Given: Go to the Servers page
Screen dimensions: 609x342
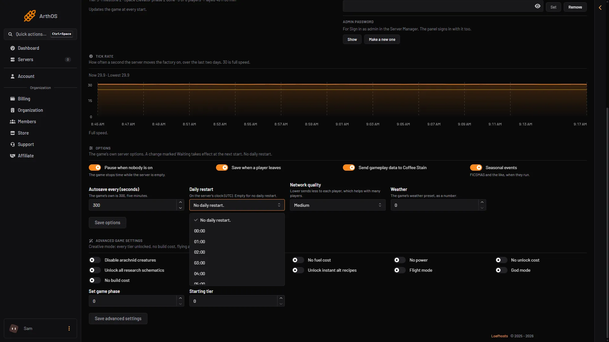Looking at the screenshot, I should (x=40, y=60).
